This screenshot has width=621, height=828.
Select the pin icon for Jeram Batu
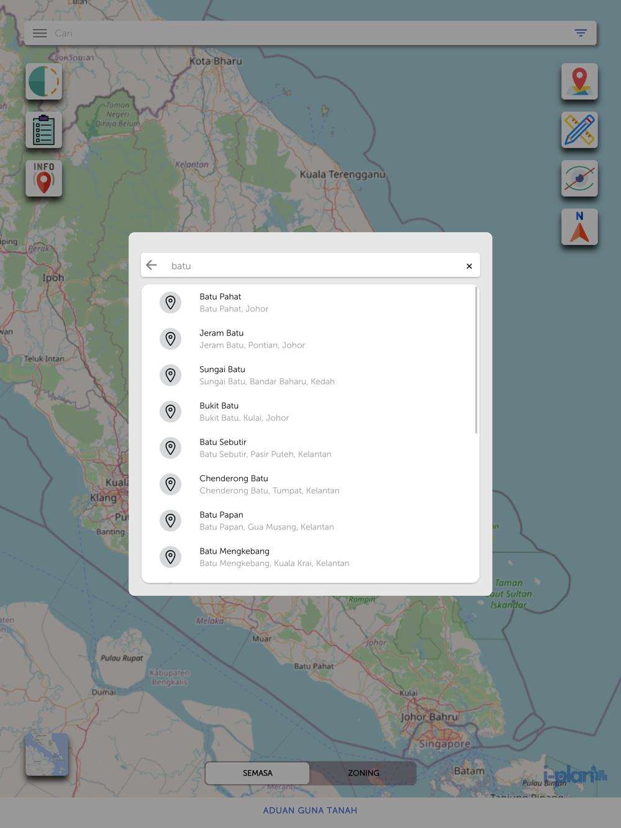point(170,339)
